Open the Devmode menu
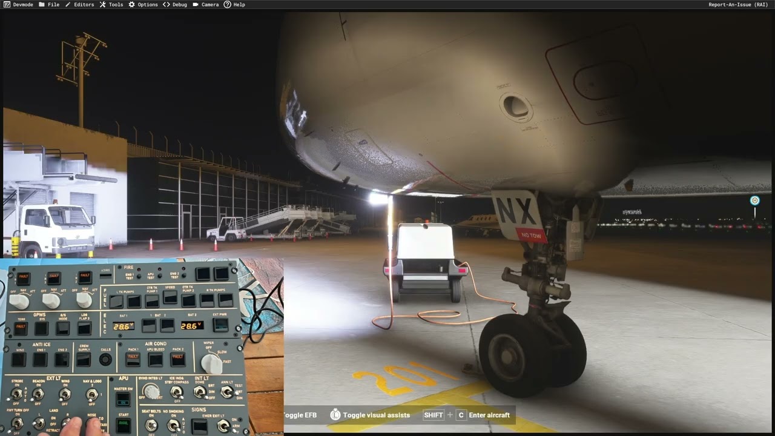775x436 pixels. click(x=18, y=4)
